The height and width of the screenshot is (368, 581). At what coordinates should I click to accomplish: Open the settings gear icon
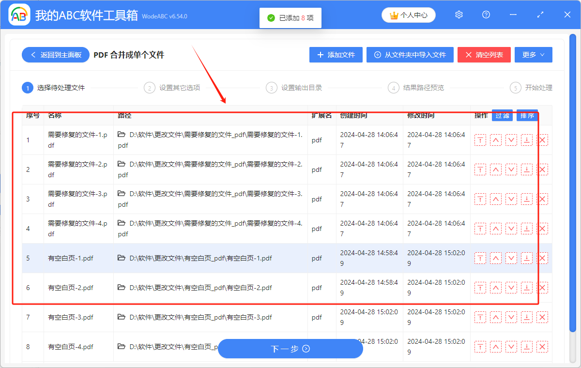pos(459,15)
